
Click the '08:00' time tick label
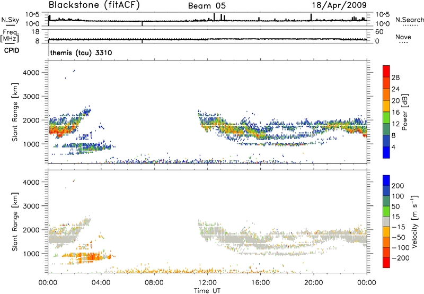click(x=154, y=283)
